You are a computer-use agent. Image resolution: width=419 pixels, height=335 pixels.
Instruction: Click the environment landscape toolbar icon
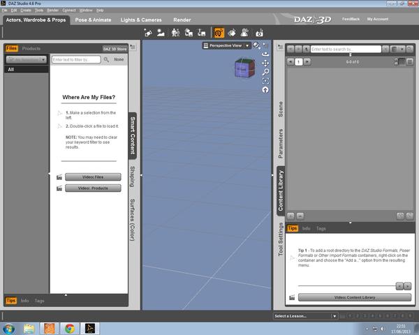point(161,33)
